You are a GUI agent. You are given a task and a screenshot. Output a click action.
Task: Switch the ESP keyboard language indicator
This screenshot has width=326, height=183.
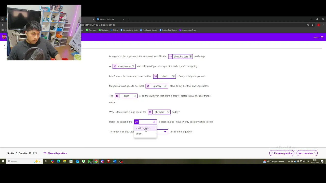(308, 161)
